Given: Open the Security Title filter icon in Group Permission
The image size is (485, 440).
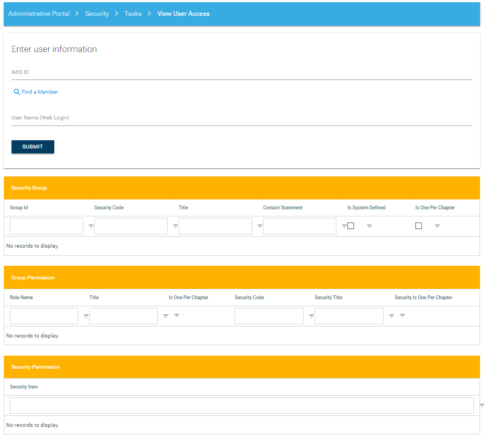Looking at the screenshot, I should click(391, 316).
